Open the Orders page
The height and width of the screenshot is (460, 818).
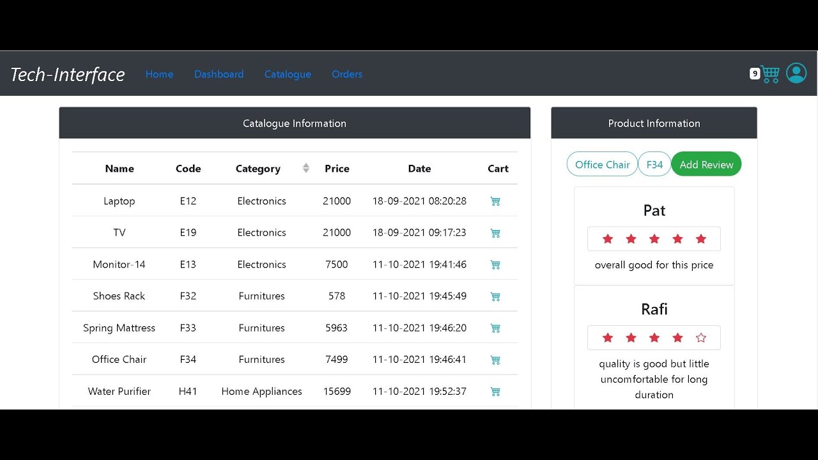[x=347, y=74]
